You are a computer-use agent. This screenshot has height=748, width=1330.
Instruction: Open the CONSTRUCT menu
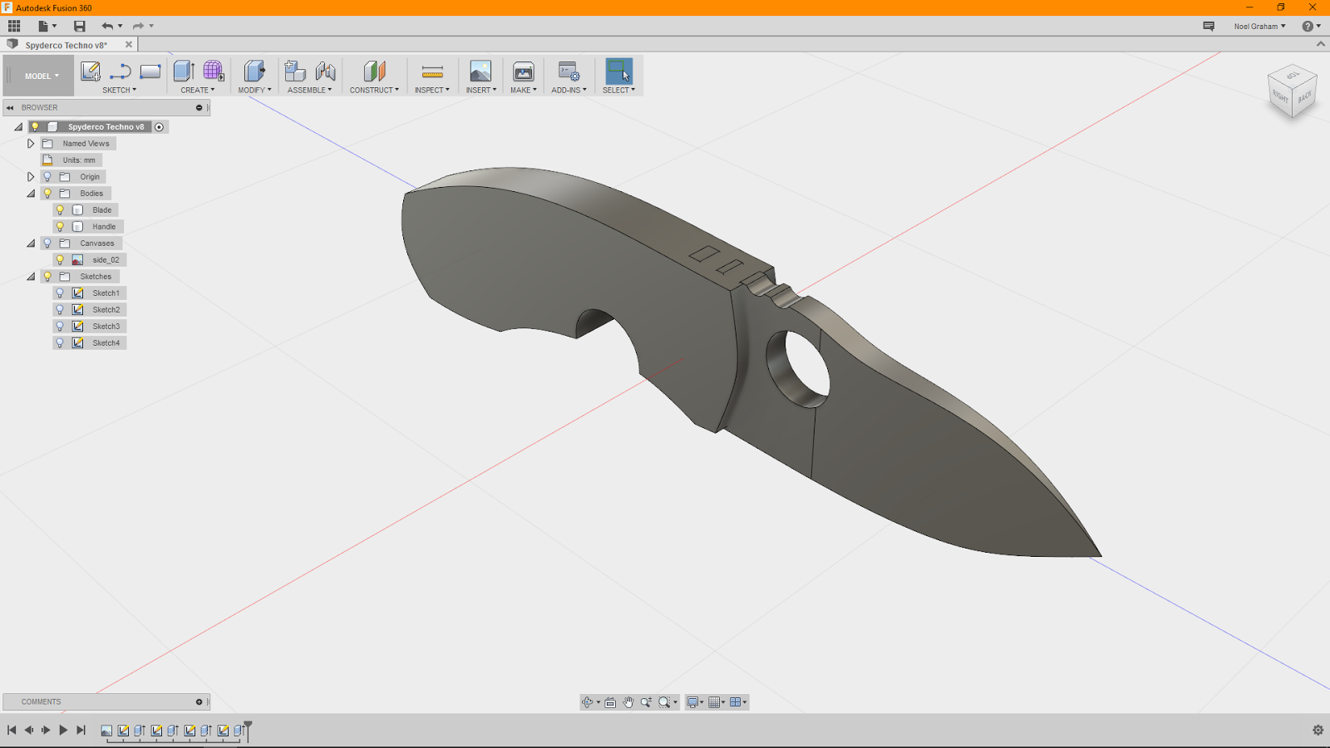[374, 90]
